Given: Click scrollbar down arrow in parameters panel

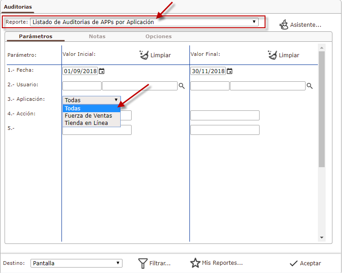Looking at the screenshot, I should pyautogui.click(x=322, y=238).
